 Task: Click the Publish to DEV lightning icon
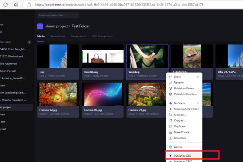[x=170, y=156]
